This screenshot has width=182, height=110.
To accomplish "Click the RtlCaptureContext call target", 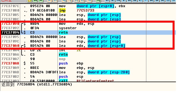I will [x=95, y=81].
